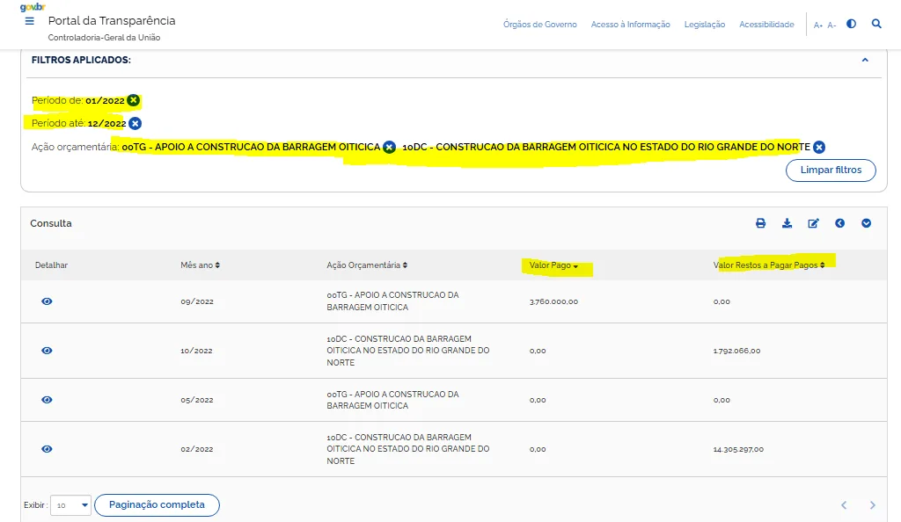Sort by Ação Orçamentária column
This screenshot has width=901, height=522.
coord(367,265)
